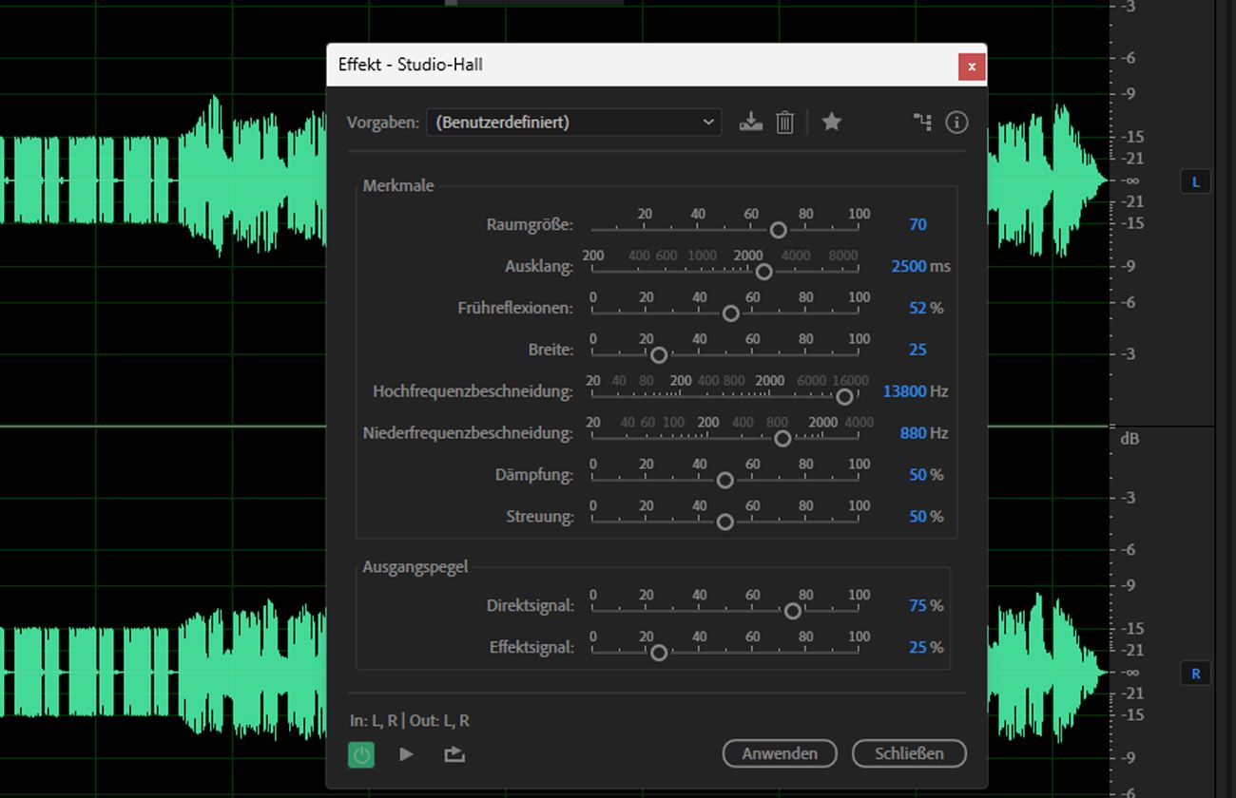Set Raumgröße using its slider handle
Image resolution: width=1236 pixels, height=798 pixels.
pos(778,230)
